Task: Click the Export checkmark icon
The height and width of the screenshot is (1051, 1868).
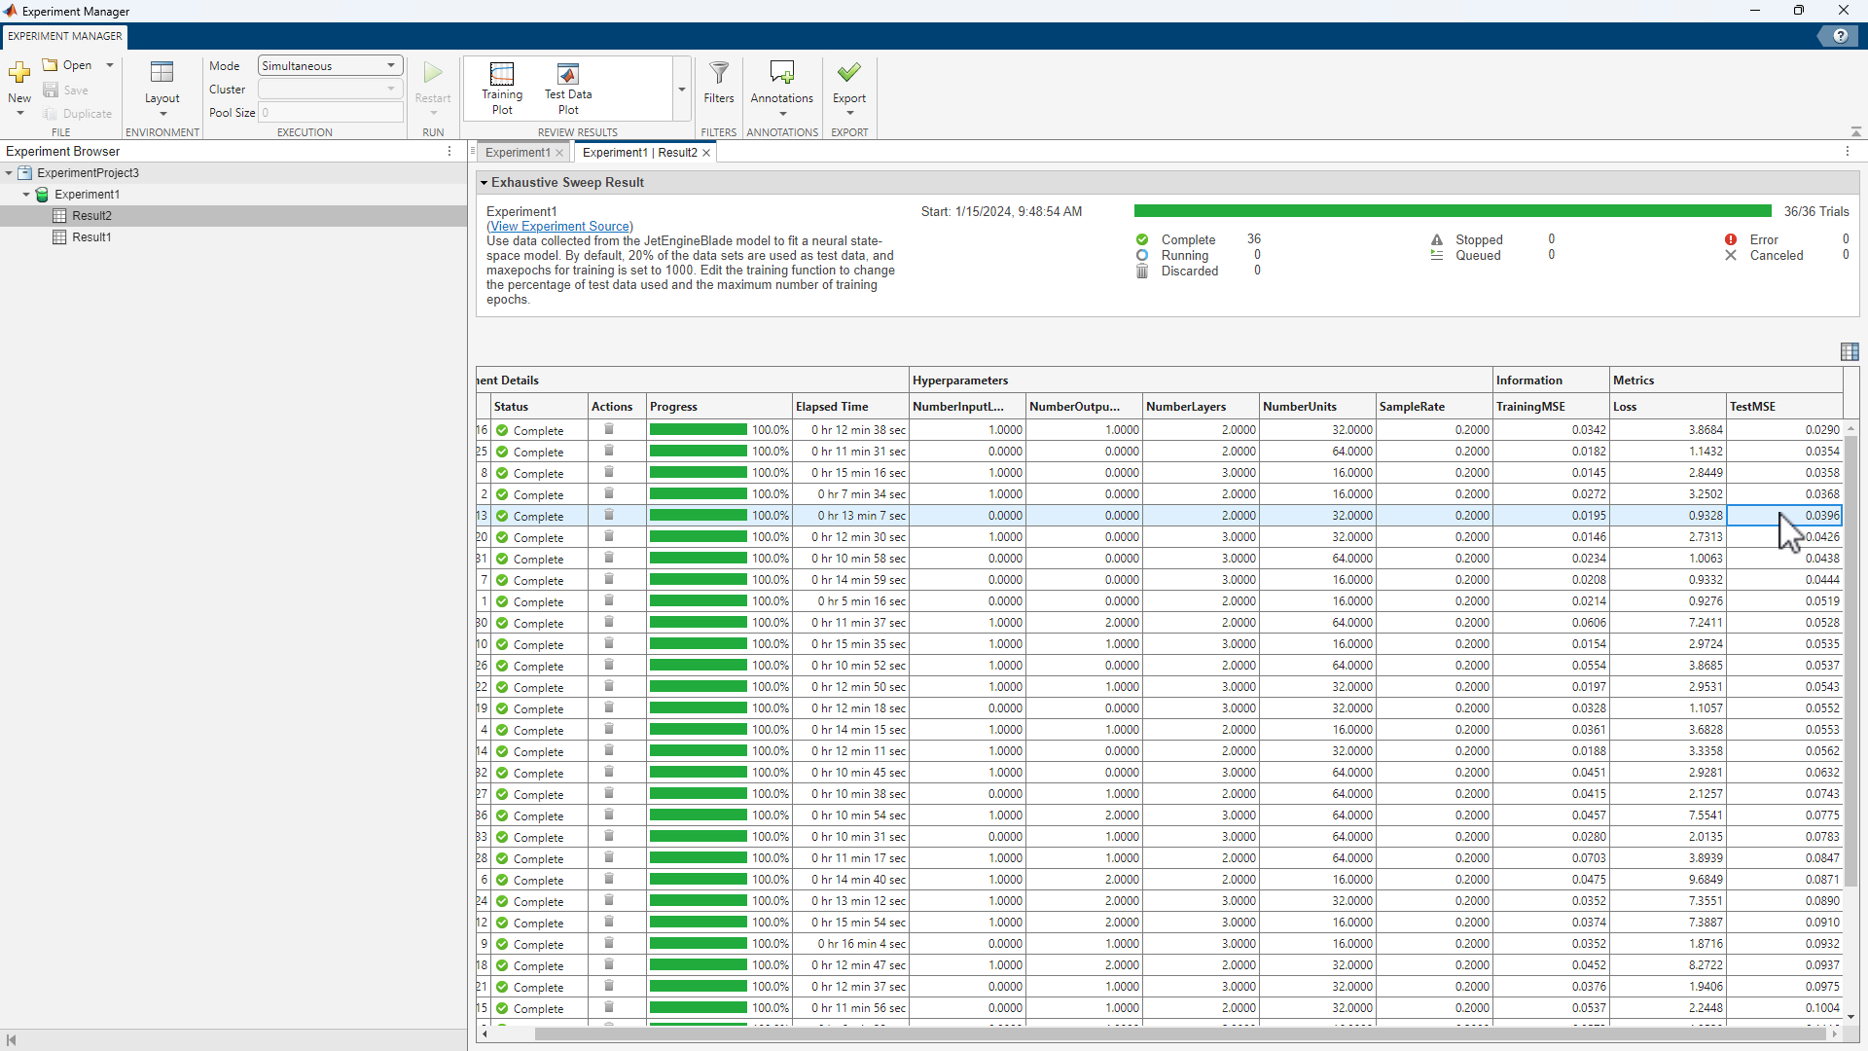Action: (x=849, y=73)
